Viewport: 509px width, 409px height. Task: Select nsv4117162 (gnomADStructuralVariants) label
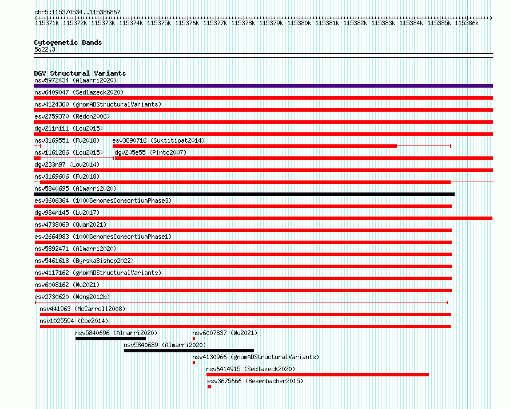coord(98,273)
